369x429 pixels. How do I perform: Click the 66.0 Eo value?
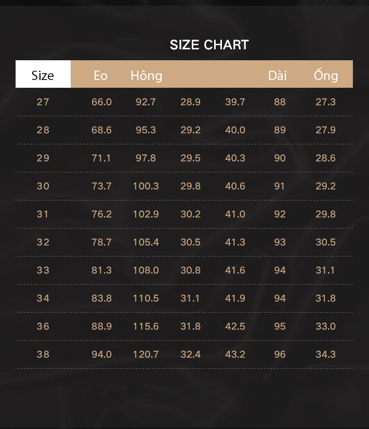101,102
